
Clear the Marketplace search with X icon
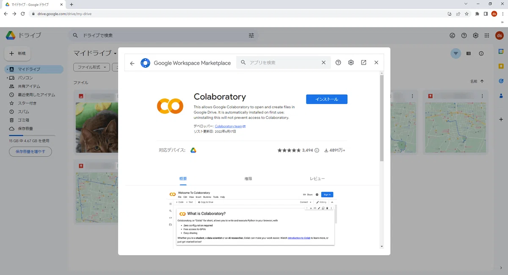323,63
